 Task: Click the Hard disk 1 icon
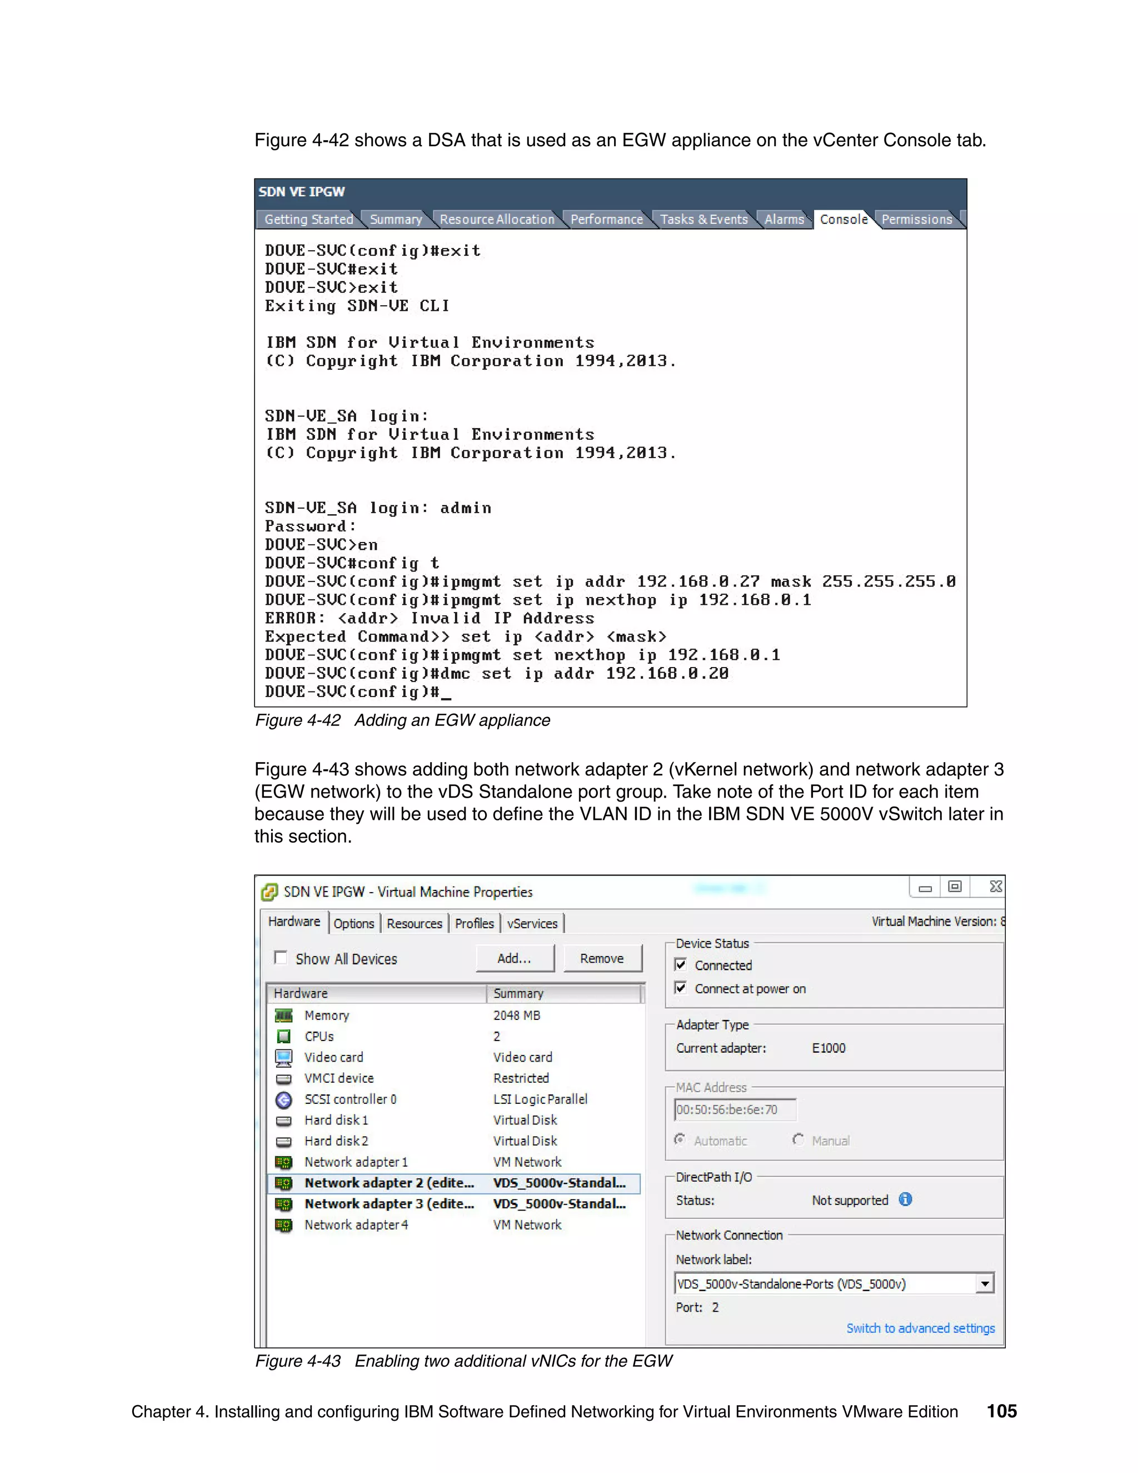tap(284, 1120)
